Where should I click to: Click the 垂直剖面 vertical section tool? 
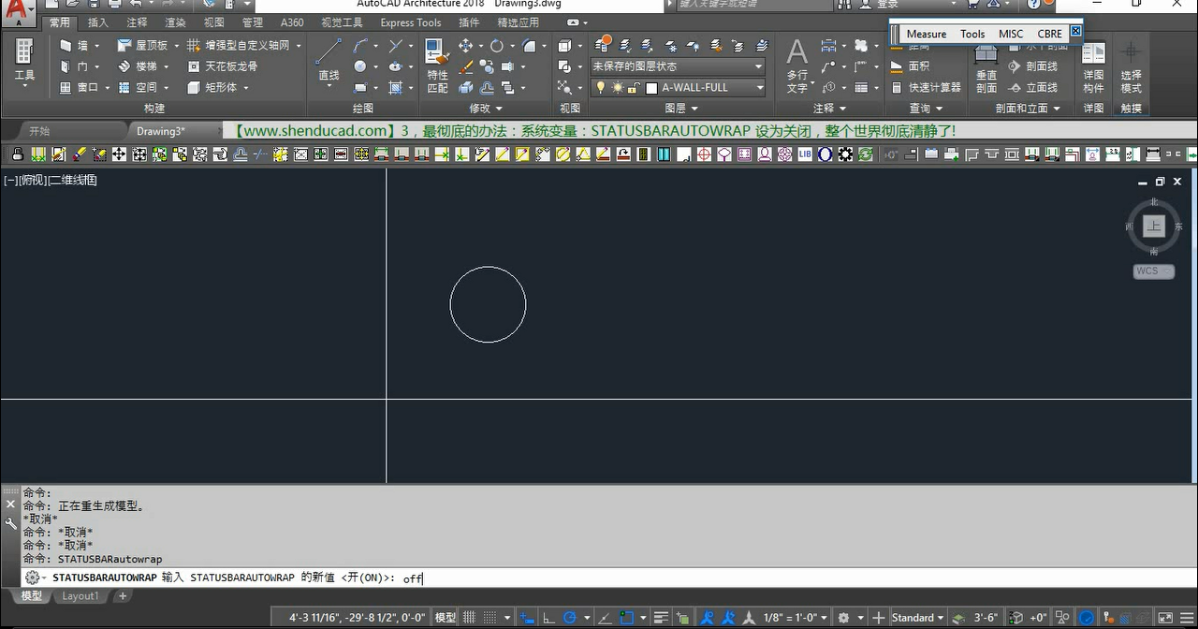[x=986, y=66]
